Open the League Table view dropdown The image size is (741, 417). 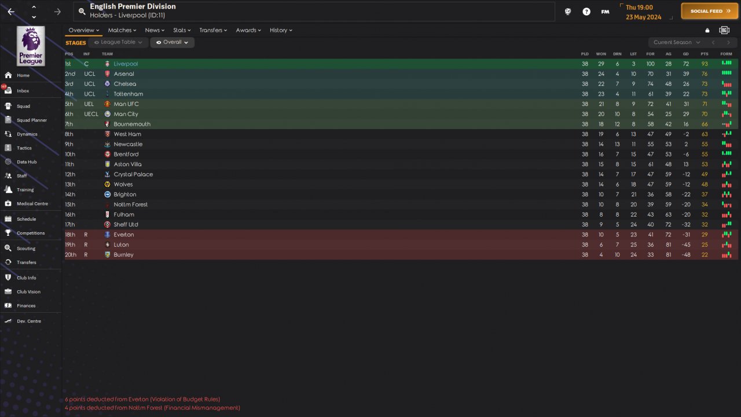tap(118, 42)
